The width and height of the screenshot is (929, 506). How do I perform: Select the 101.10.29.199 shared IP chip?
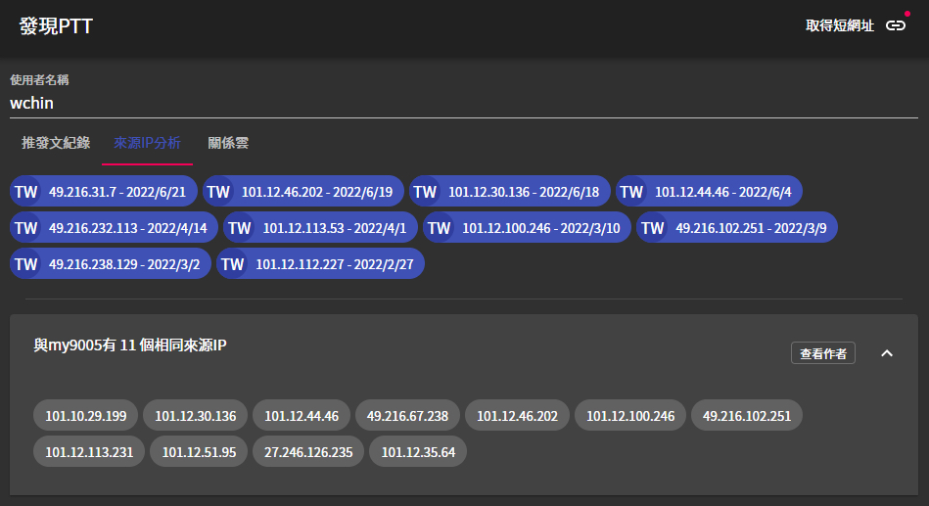(x=86, y=416)
